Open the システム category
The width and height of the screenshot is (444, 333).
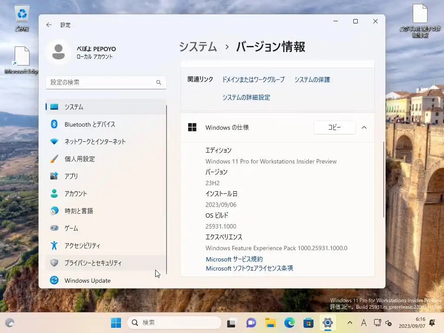tap(106, 107)
